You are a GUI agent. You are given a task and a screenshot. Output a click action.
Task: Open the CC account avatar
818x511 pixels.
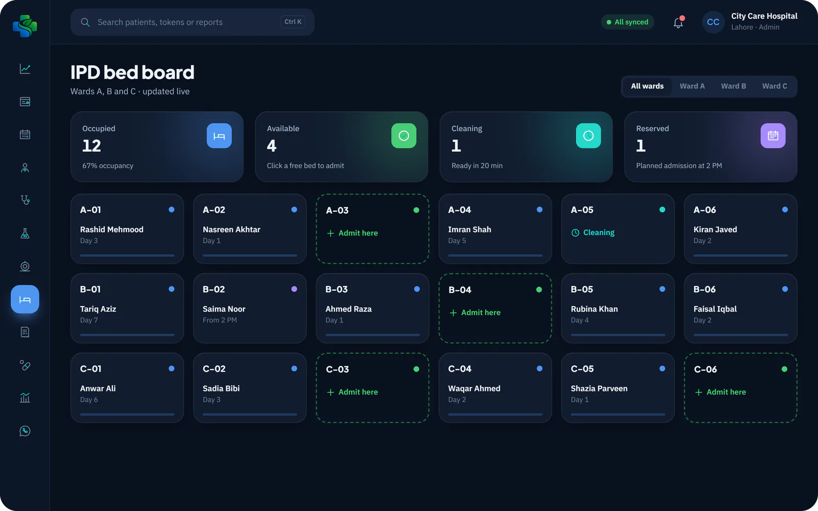point(713,22)
